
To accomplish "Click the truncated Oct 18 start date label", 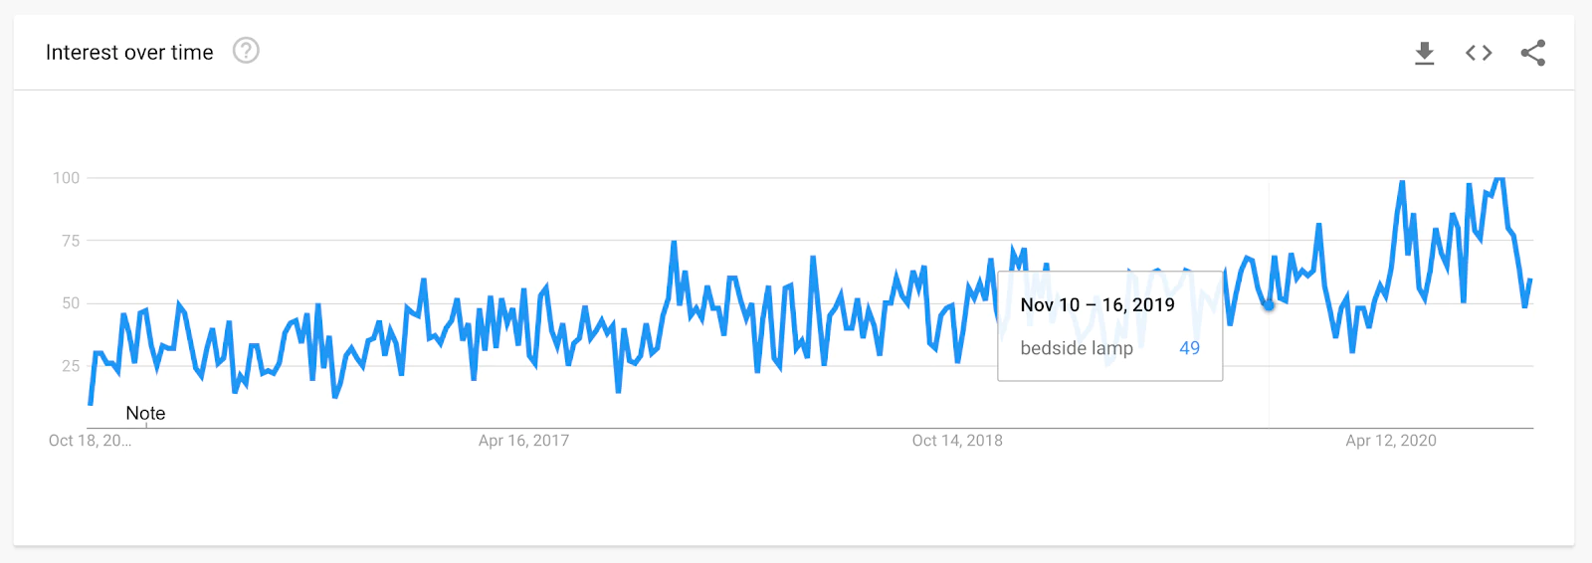I will [90, 441].
